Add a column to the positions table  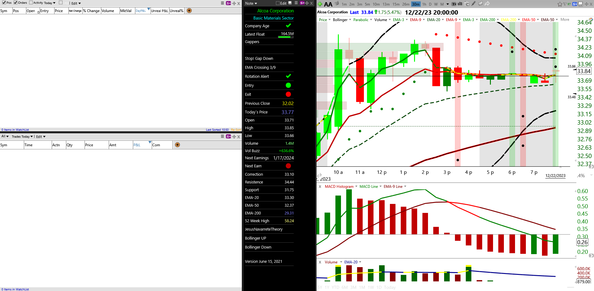(x=189, y=11)
